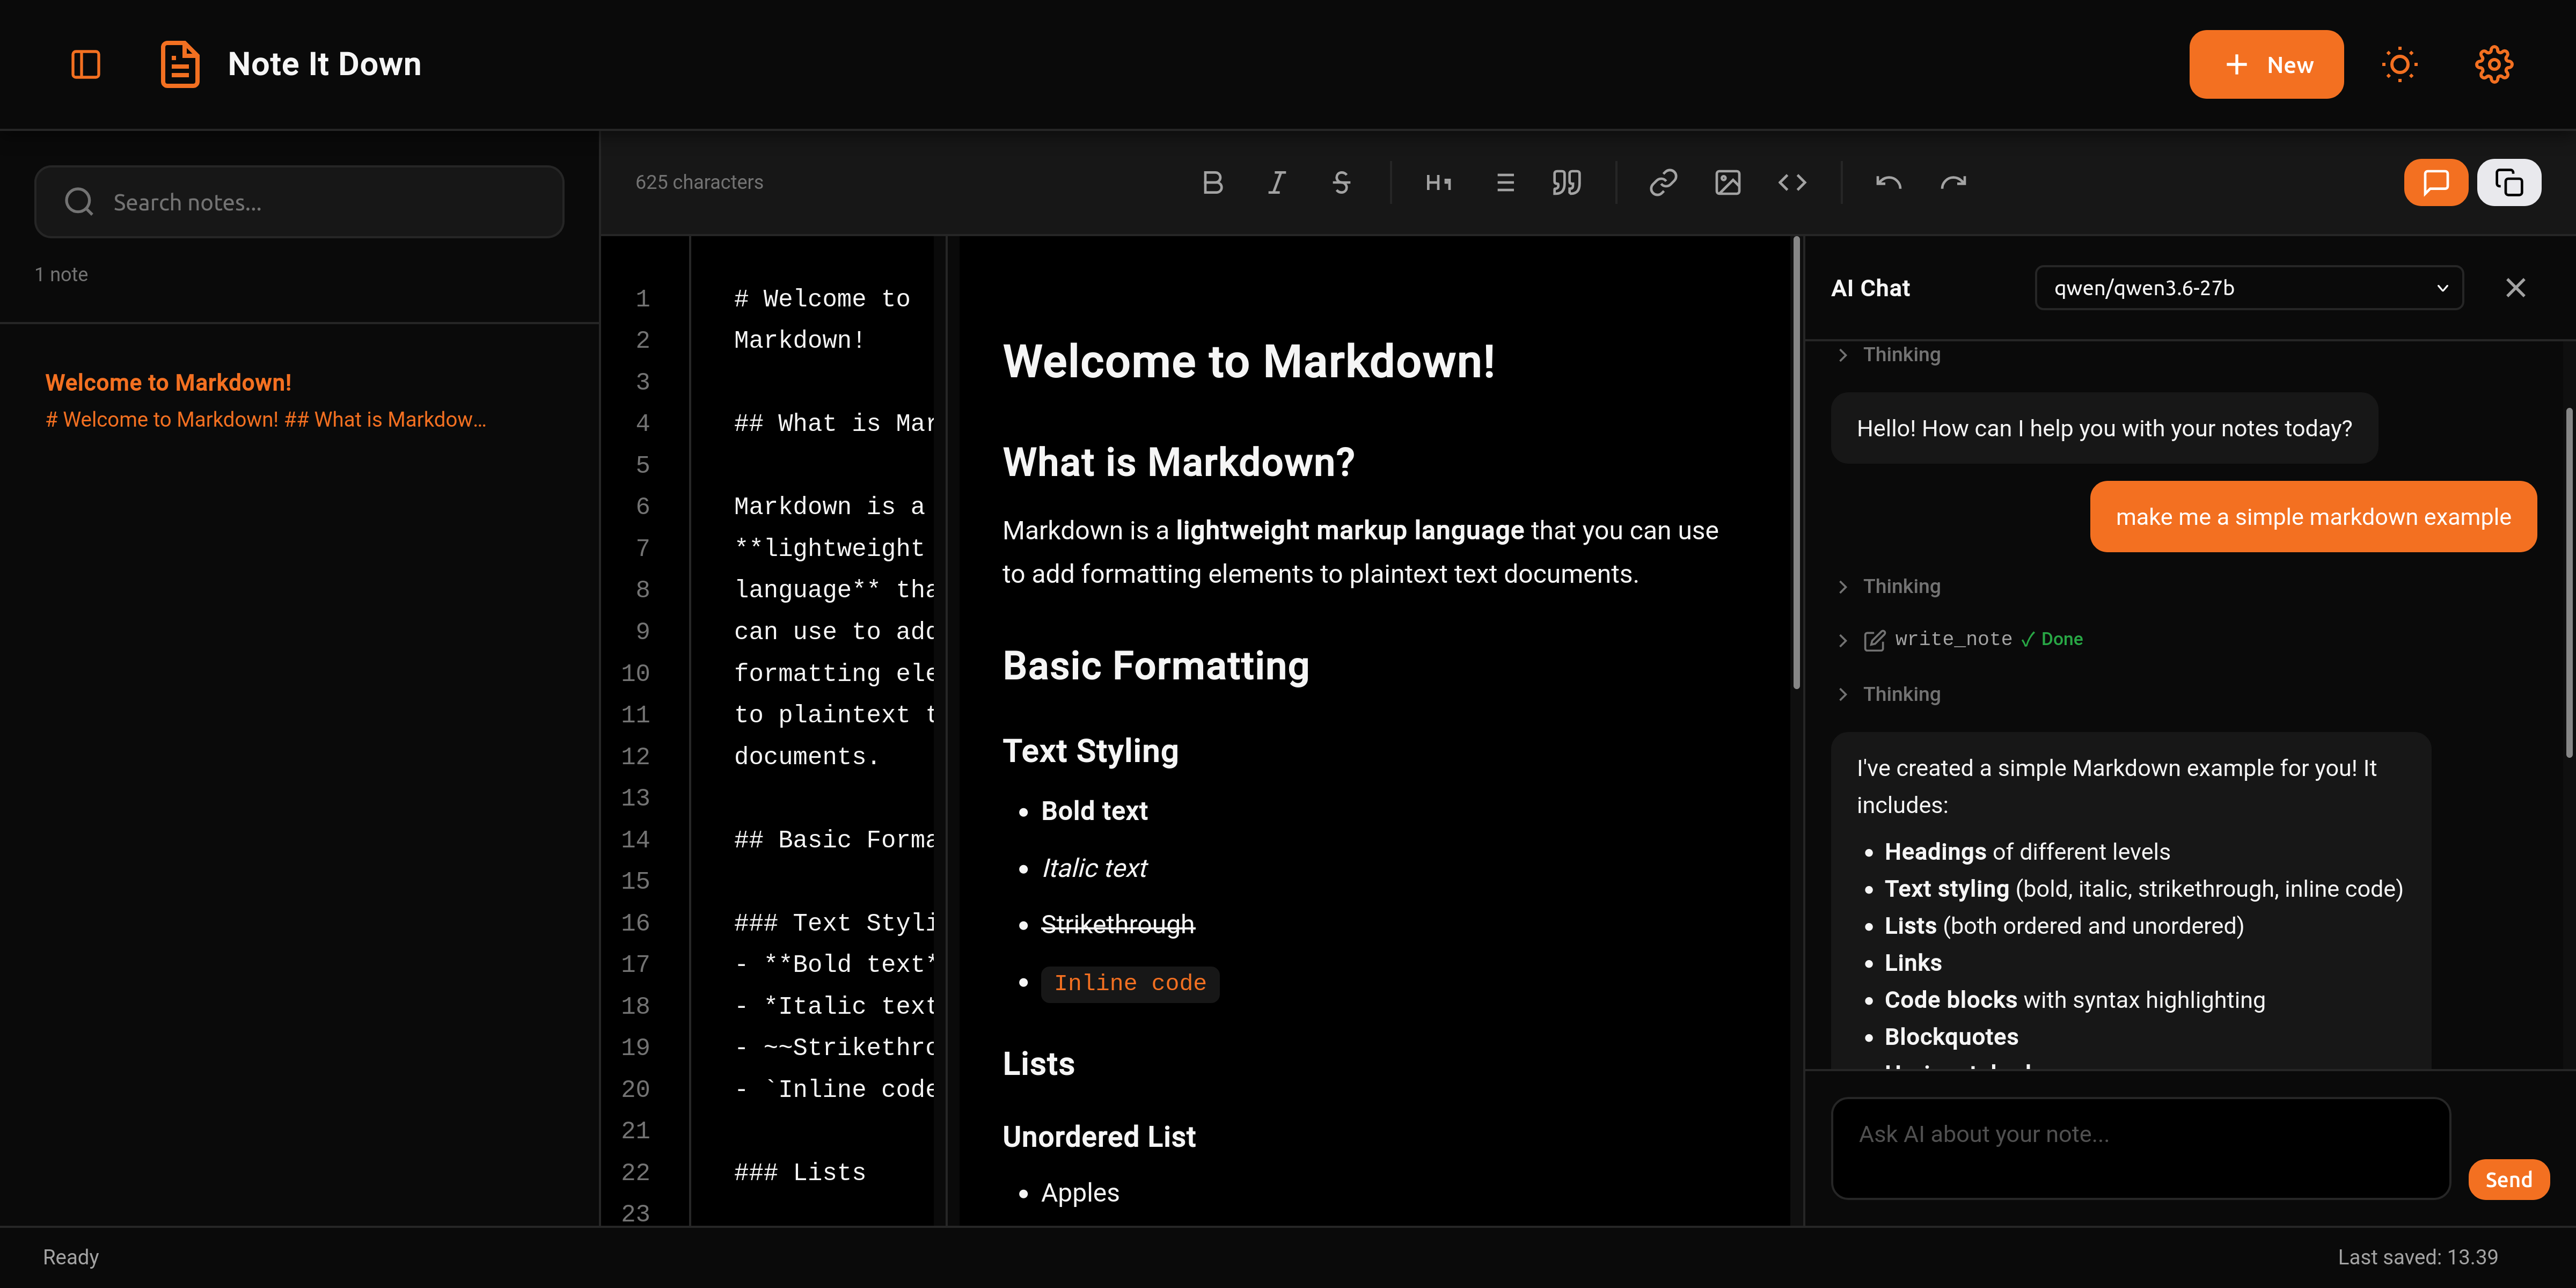
Task: Click the Unordered List preview heading
Action: (x=1099, y=1137)
